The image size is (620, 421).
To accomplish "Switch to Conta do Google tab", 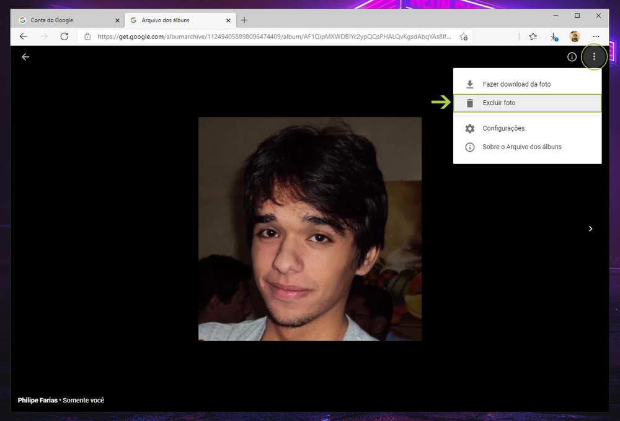I will 65,20.
